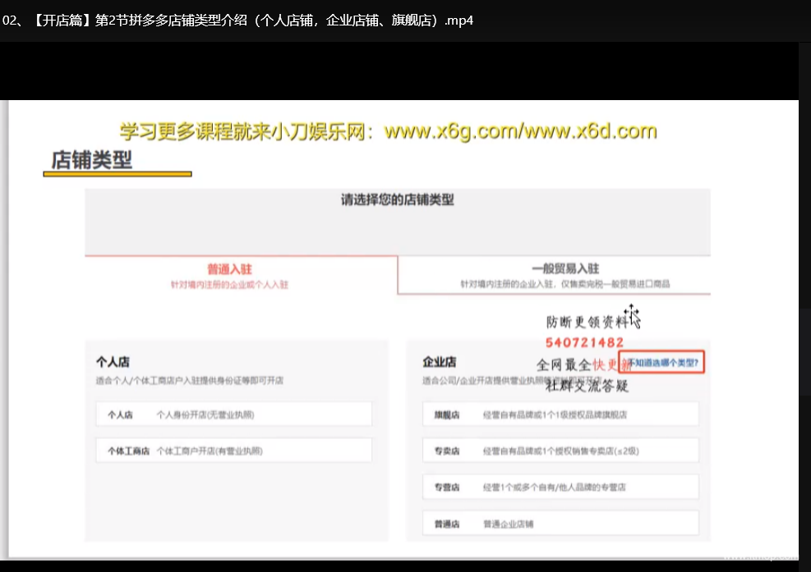Choose the 个体工商店 store option

(234, 451)
